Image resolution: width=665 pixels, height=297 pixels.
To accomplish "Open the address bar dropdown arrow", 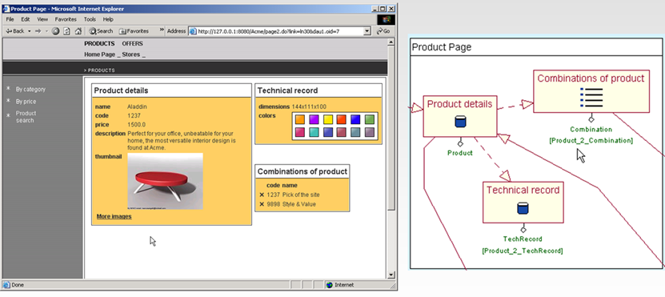I will 367,31.
